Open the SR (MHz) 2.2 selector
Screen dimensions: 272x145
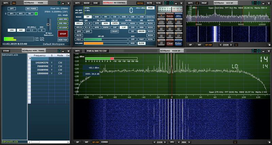(32, 30)
